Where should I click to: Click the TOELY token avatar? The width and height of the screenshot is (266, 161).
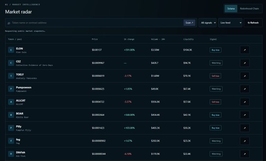(11, 76)
